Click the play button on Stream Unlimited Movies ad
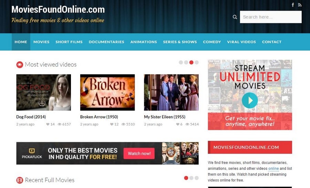 (x=250, y=101)
